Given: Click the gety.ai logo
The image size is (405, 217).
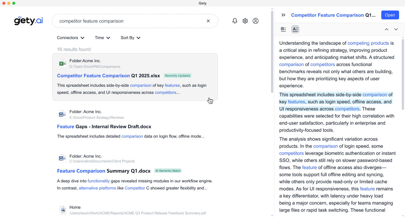Looking at the screenshot, I should (x=28, y=21).
